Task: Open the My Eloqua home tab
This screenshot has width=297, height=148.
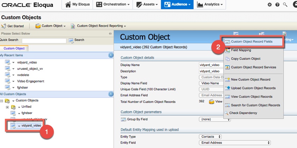Action: click(x=77, y=4)
